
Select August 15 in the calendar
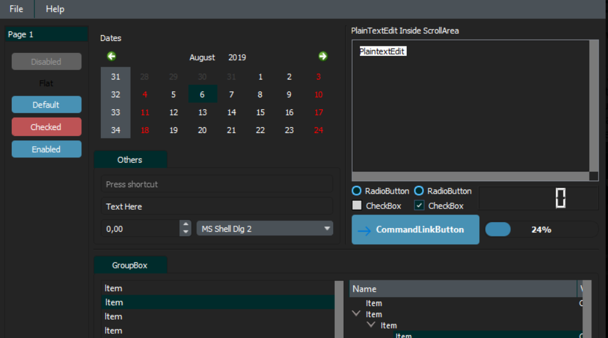[x=260, y=112]
